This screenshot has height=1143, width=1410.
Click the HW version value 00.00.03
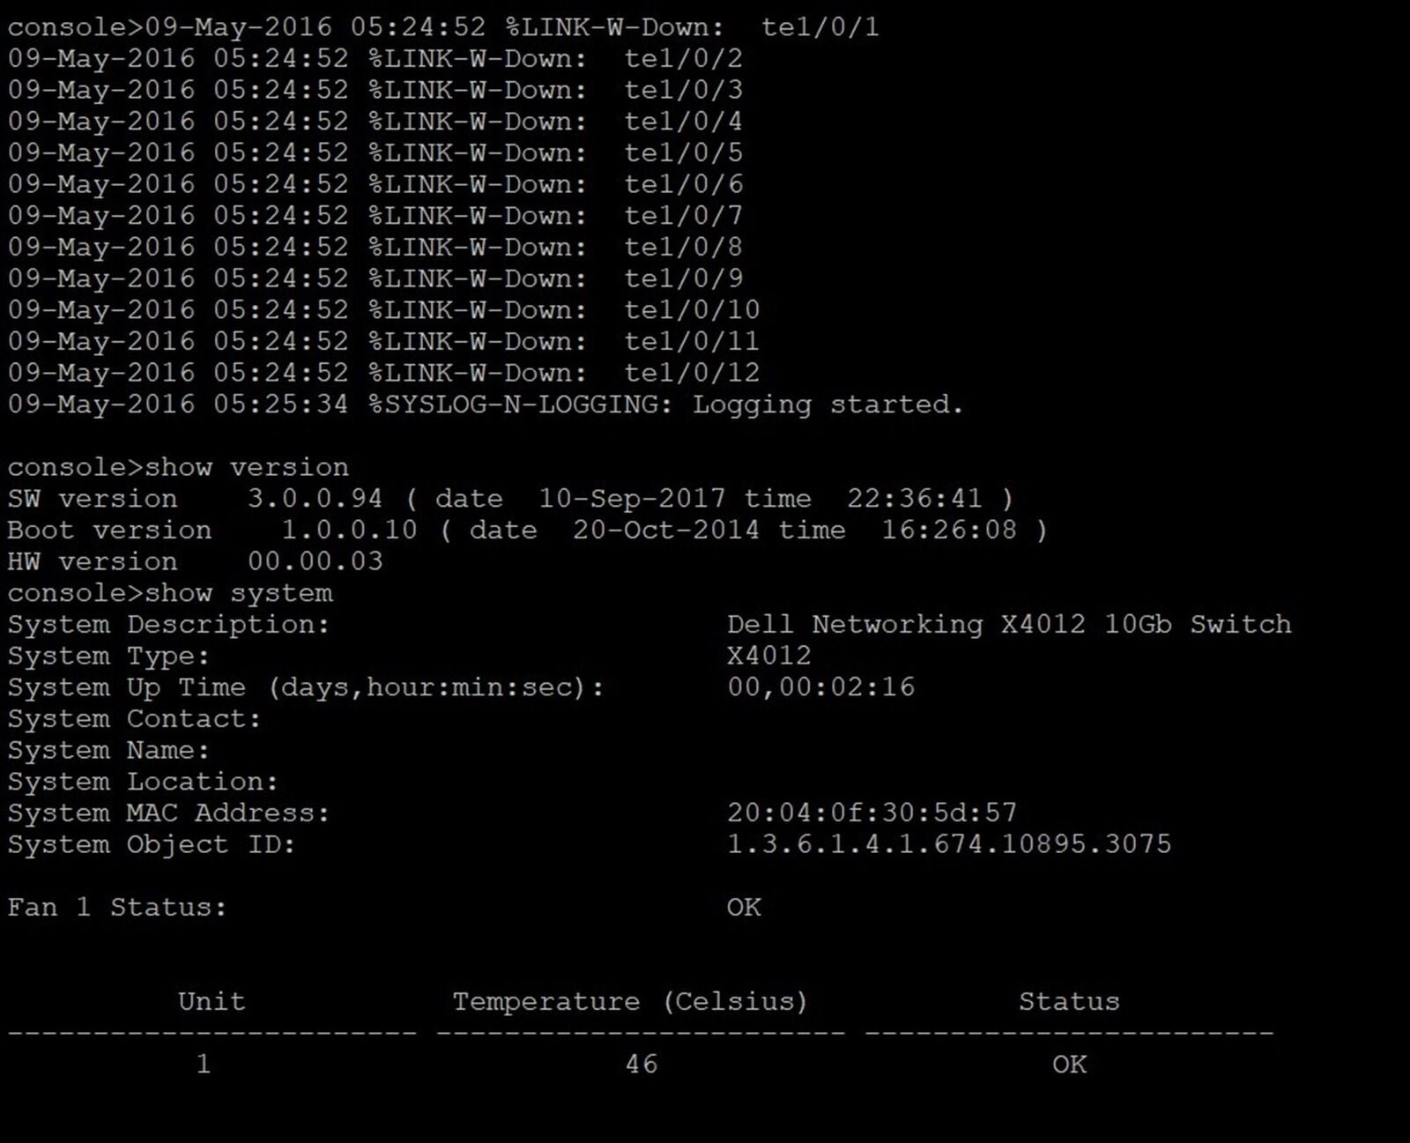coord(315,562)
